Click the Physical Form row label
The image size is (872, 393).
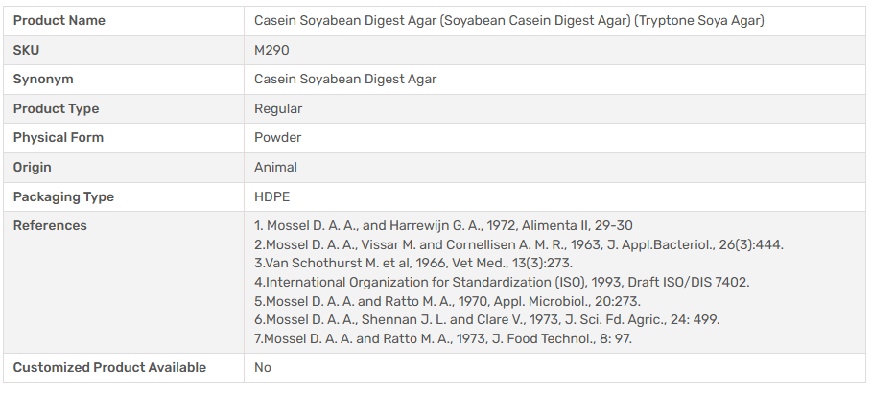[59, 137]
